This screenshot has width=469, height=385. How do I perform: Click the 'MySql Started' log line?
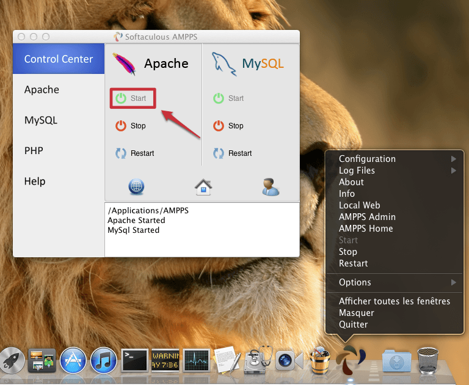tap(133, 230)
